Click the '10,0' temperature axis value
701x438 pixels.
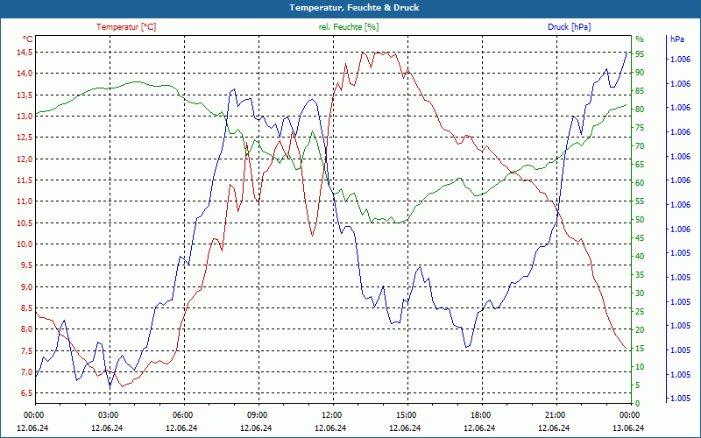pos(25,244)
